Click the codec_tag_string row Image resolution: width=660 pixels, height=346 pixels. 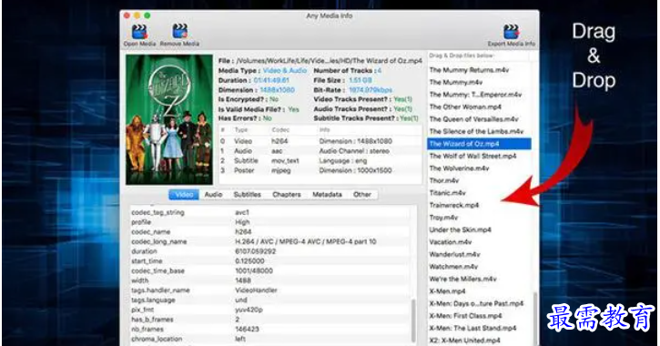click(269, 212)
